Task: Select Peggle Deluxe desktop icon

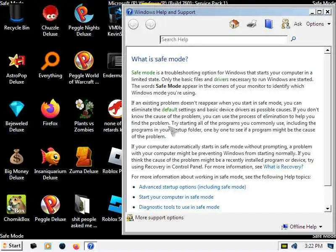Action: click(x=50, y=209)
